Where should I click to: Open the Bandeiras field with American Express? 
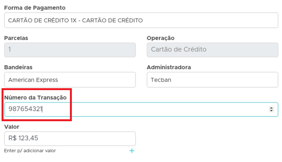(70, 80)
